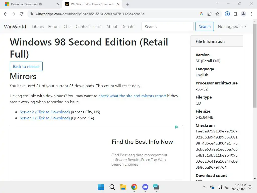Download from Server 1 Quebec
Image resolution: width=257 pixels, height=193 pixels.
45,118
